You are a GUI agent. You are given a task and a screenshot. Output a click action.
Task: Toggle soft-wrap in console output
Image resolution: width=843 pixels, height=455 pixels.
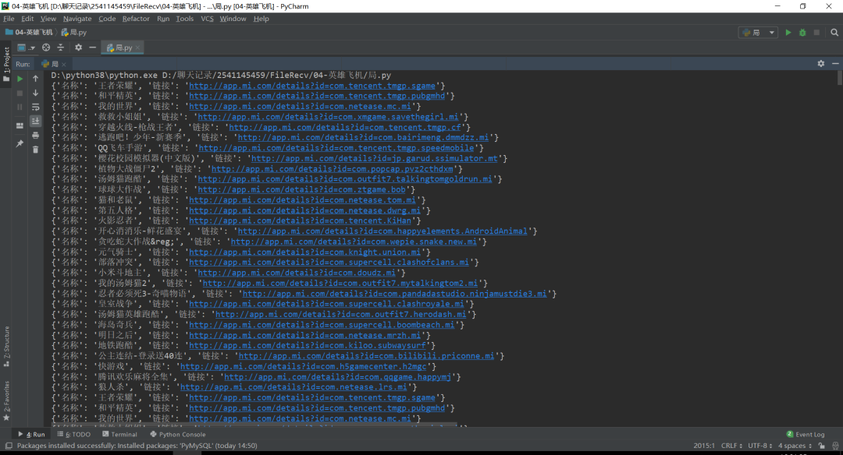35,107
